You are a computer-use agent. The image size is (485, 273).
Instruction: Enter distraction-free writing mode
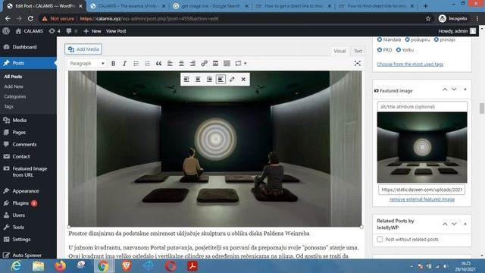[x=357, y=64]
